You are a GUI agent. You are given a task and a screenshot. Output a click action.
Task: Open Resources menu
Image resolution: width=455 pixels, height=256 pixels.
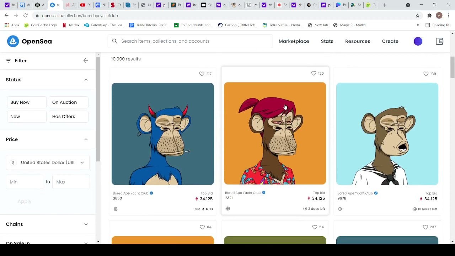coord(358,41)
